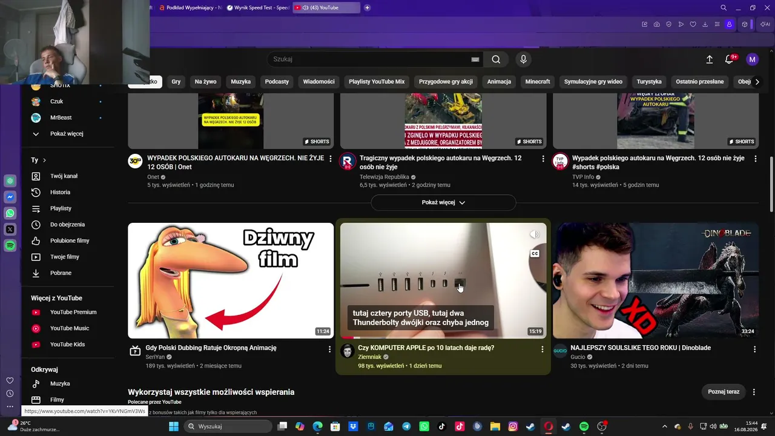Viewport: 775px width, 436px height.
Task: Add page to Opera bookmarks heart
Action: 693,24
